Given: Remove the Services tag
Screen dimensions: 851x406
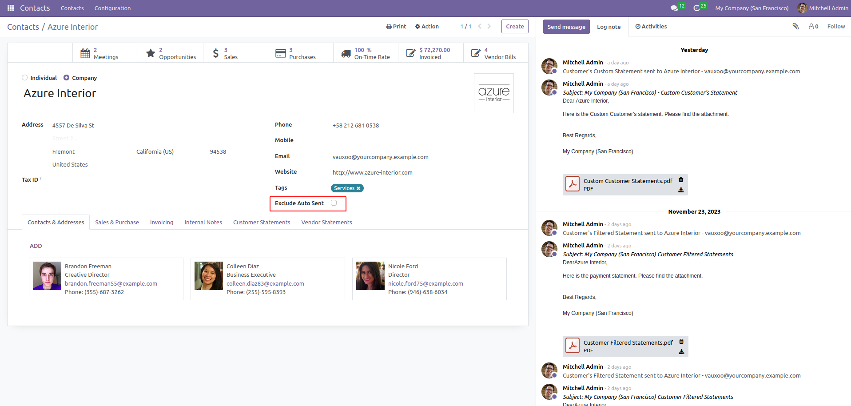Looking at the screenshot, I should coord(358,188).
